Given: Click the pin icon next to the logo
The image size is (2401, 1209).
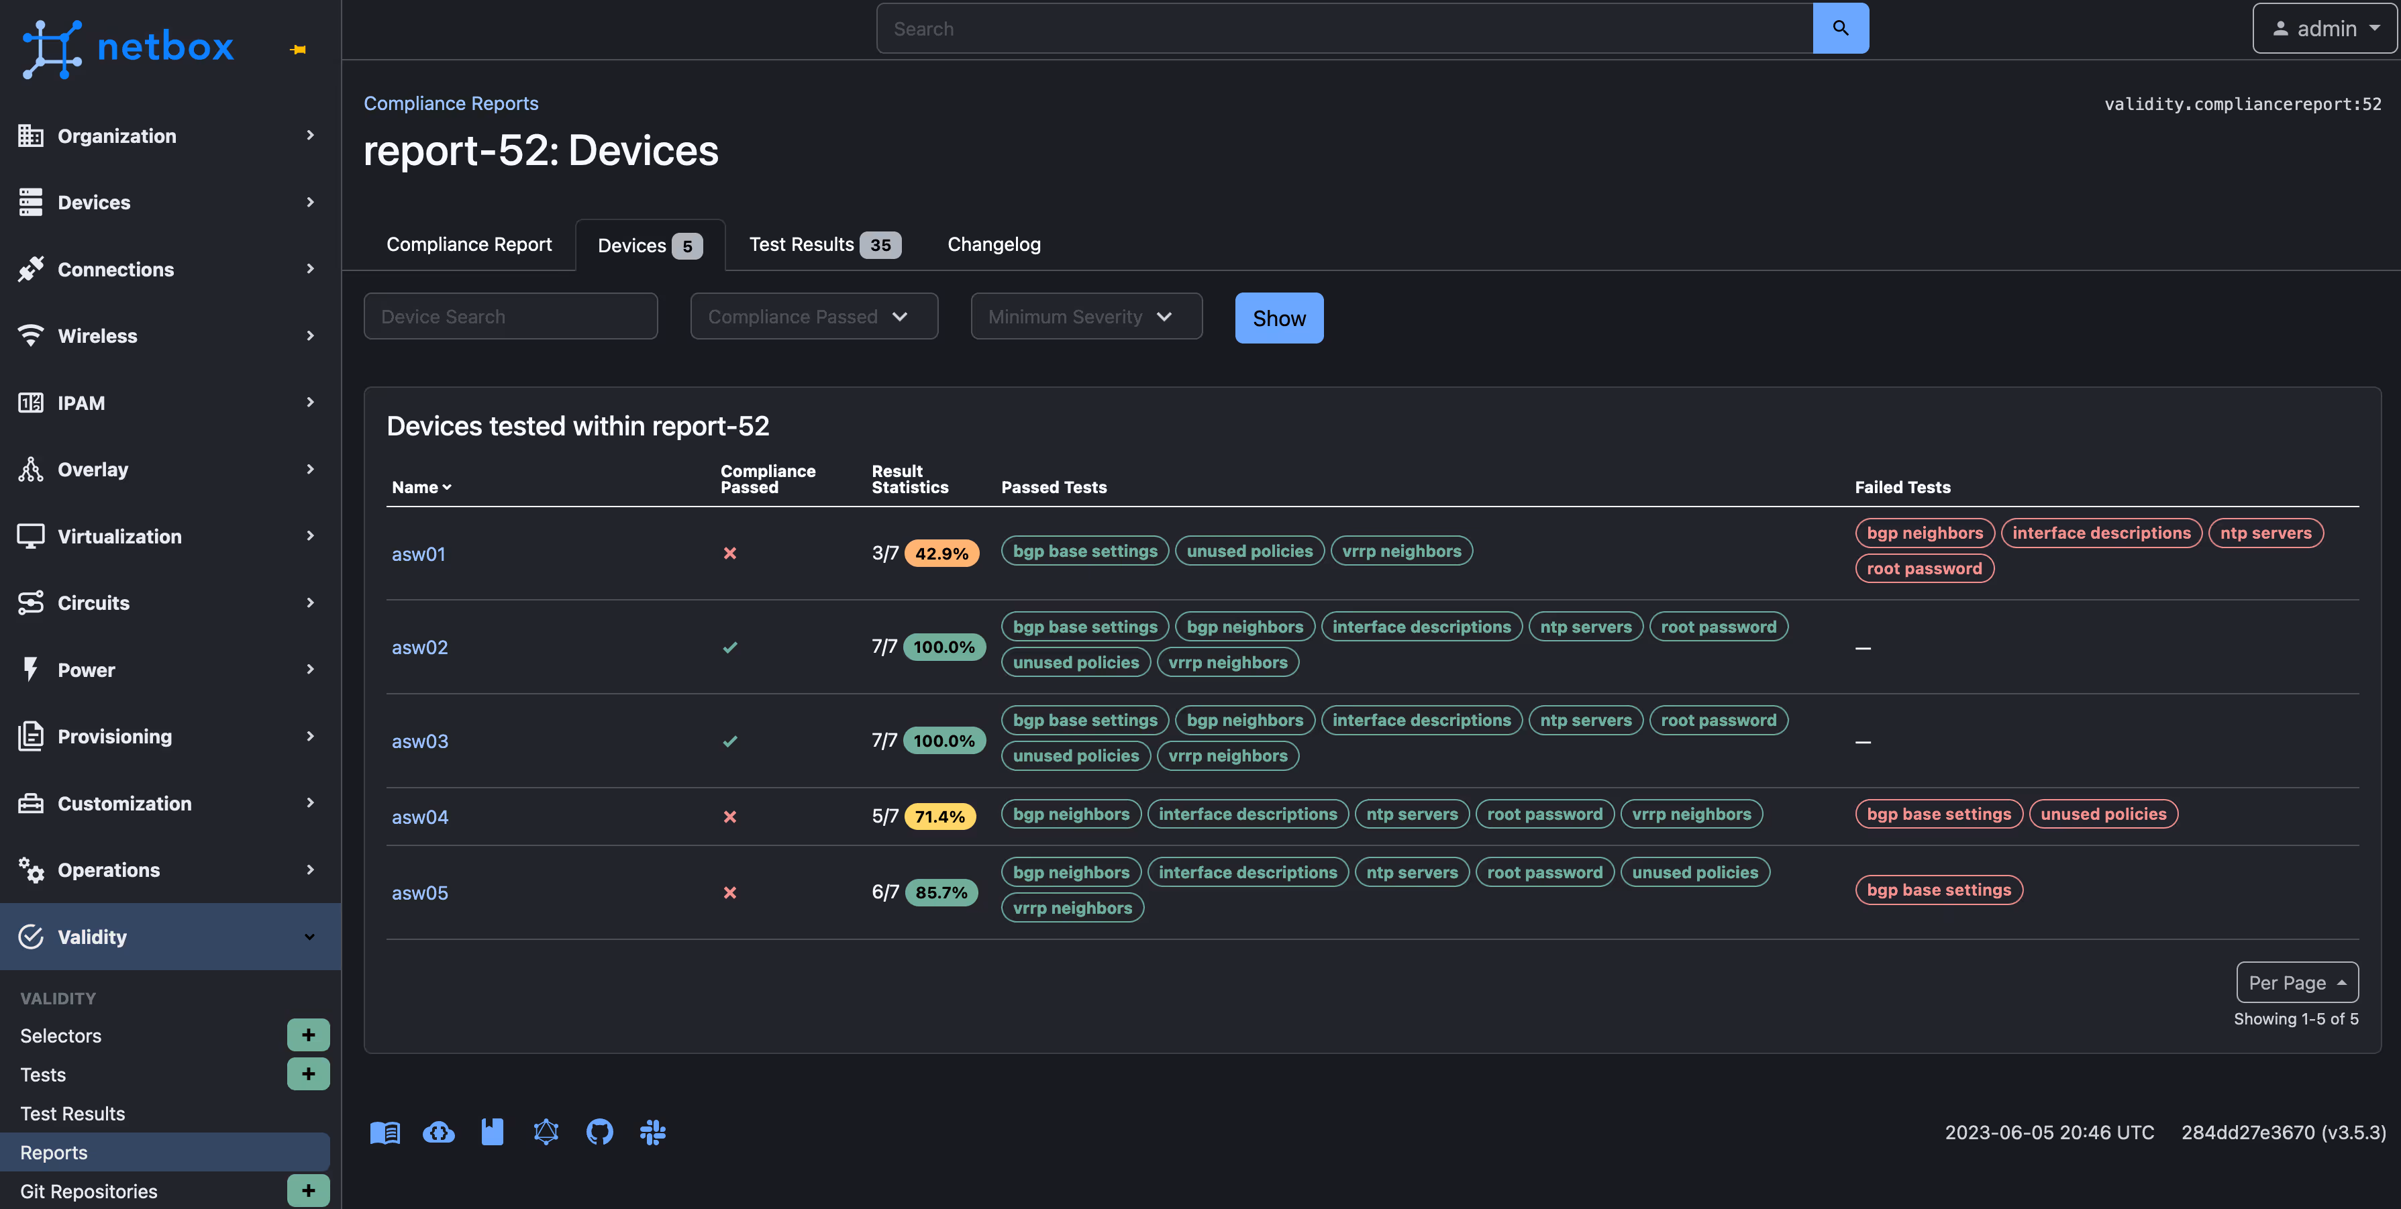Looking at the screenshot, I should click(298, 50).
